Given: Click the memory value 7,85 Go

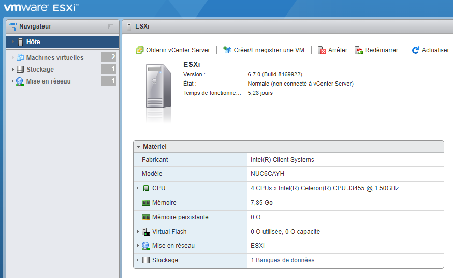Looking at the screenshot, I should click(x=261, y=203).
